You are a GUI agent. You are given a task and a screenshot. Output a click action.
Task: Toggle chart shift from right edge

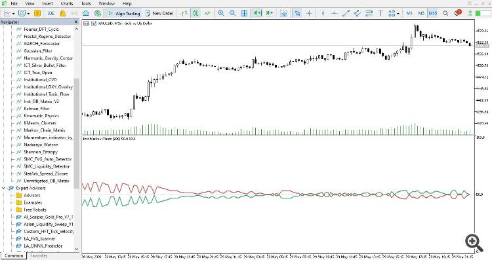[270, 14]
